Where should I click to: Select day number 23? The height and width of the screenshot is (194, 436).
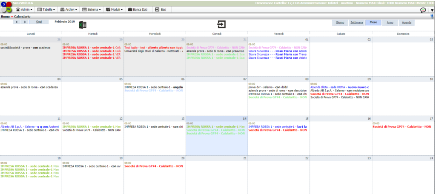coord(369,158)
